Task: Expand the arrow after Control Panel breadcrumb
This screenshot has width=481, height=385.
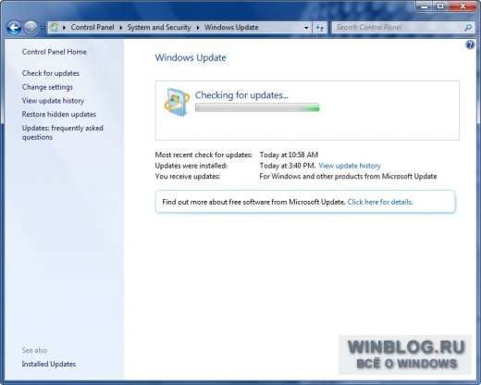Action: pos(121,28)
